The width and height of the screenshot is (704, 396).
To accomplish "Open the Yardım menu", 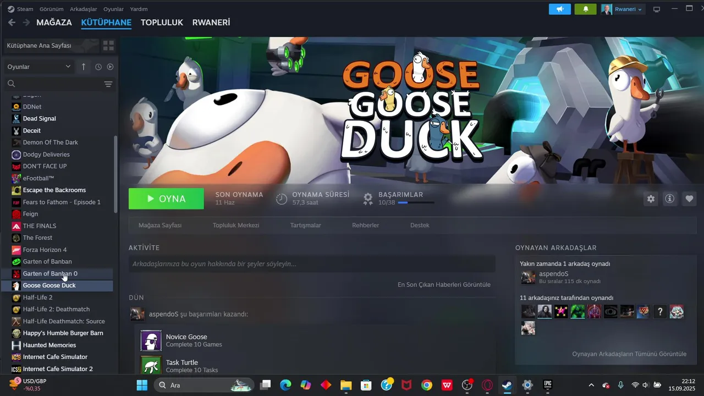I will tap(139, 9).
